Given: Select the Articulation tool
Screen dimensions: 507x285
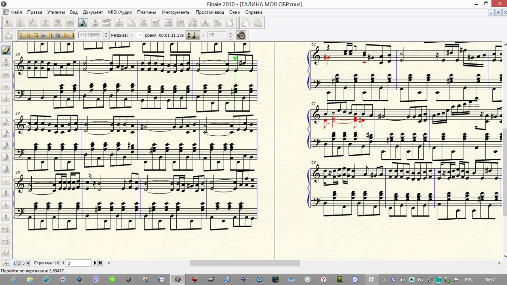Looking at the screenshot, I should (144, 23).
